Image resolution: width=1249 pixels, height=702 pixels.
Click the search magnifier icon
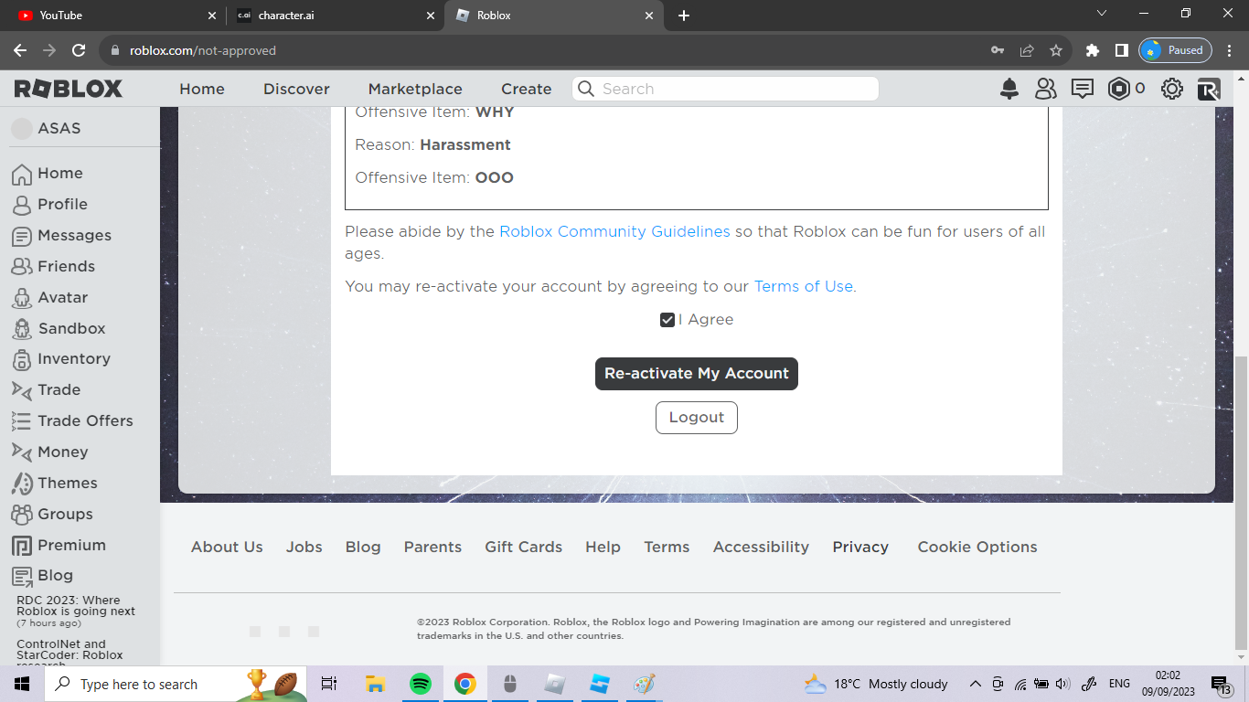tap(586, 89)
